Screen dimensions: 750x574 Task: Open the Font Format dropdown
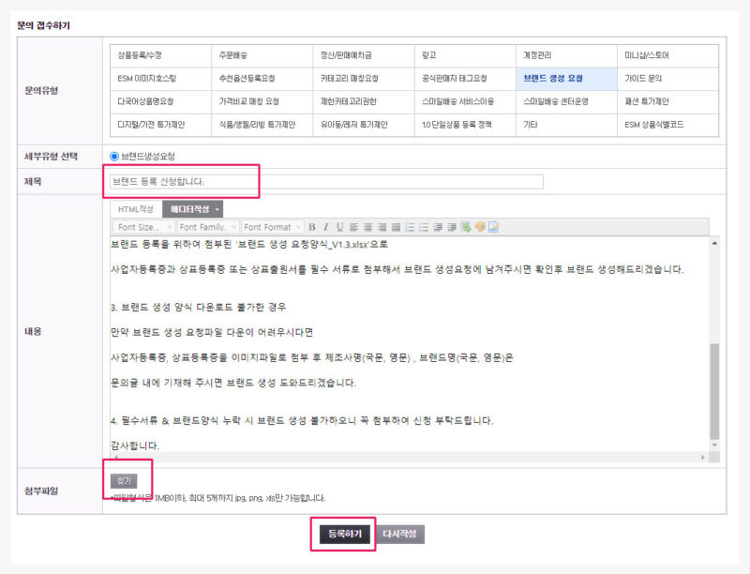[x=271, y=227]
